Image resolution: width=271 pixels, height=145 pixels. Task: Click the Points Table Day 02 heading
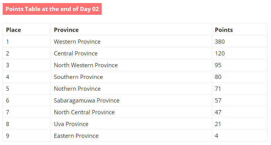point(52,9)
